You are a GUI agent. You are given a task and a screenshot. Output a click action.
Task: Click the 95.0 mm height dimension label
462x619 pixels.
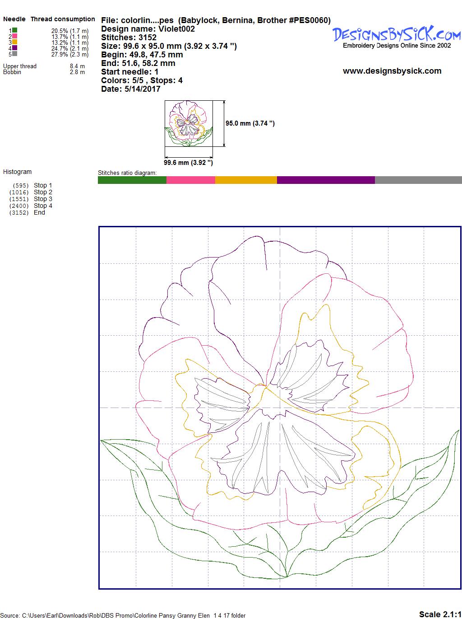[x=250, y=123]
